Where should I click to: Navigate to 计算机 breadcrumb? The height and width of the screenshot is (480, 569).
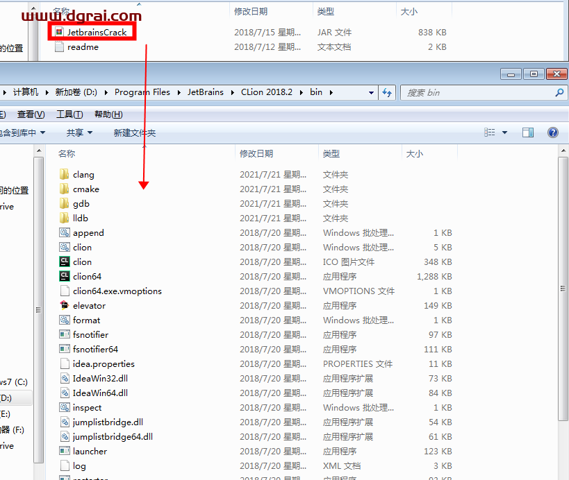click(x=26, y=92)
